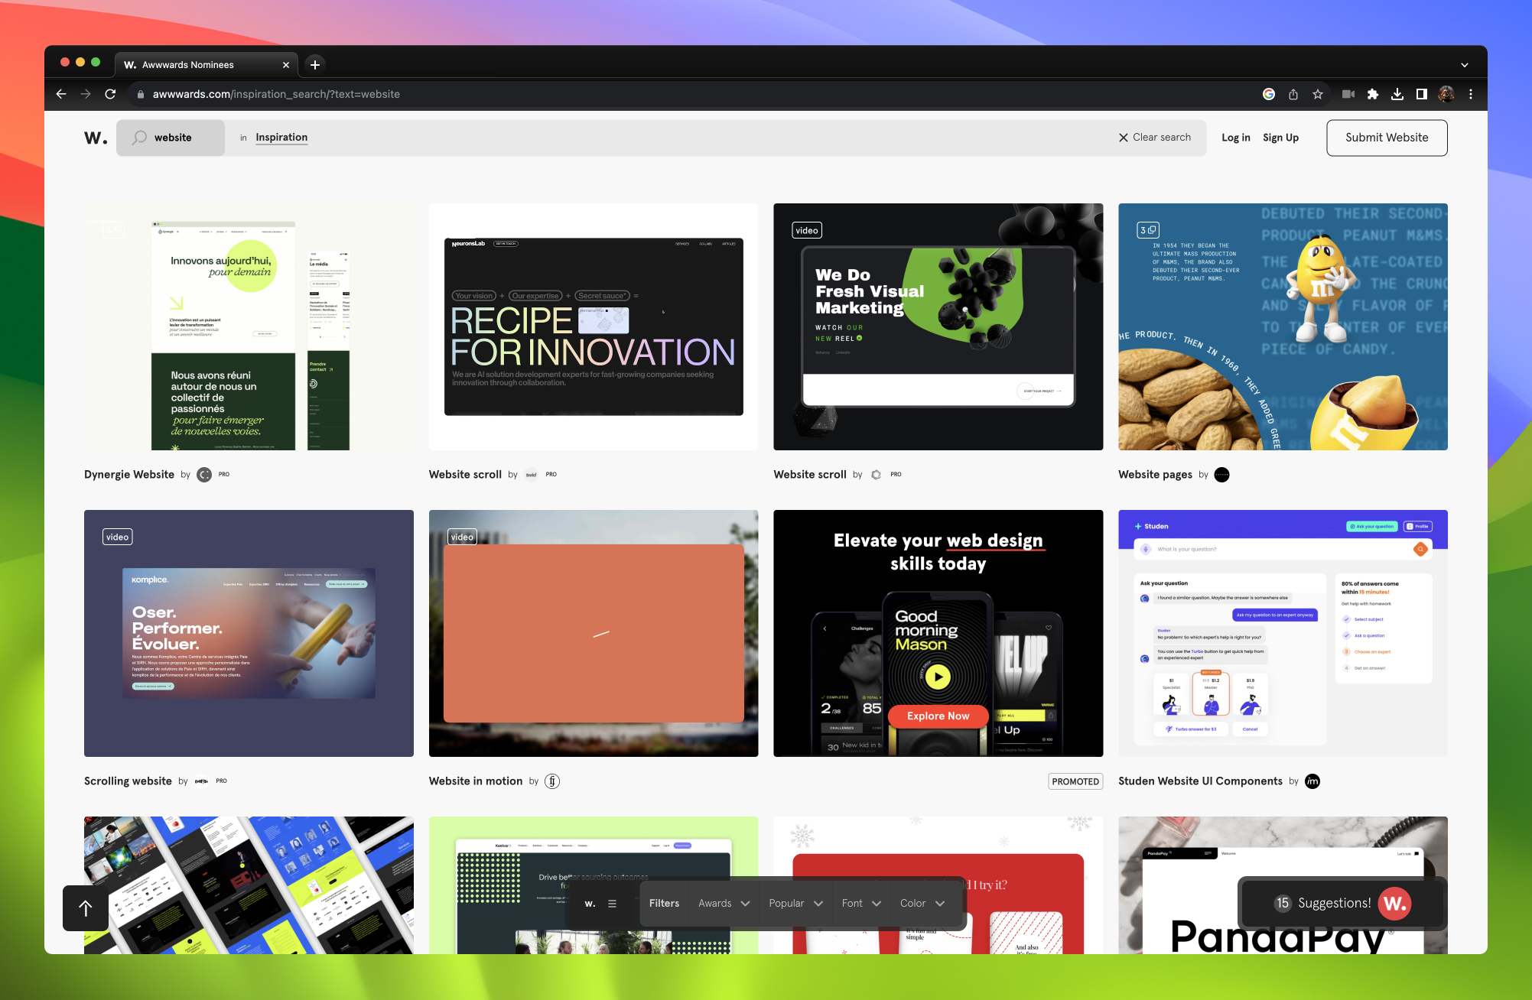1532x1000 pixels.
Task: Click the author avatar next to Website pages
Action: coord(1221,475)
